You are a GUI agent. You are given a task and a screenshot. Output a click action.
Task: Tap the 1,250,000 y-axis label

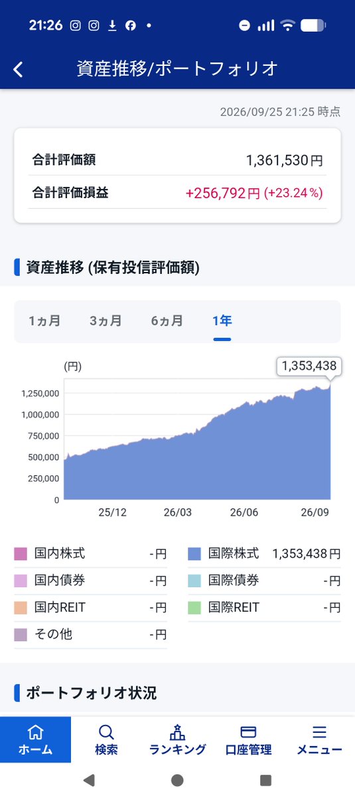click(x=40, y=393)
